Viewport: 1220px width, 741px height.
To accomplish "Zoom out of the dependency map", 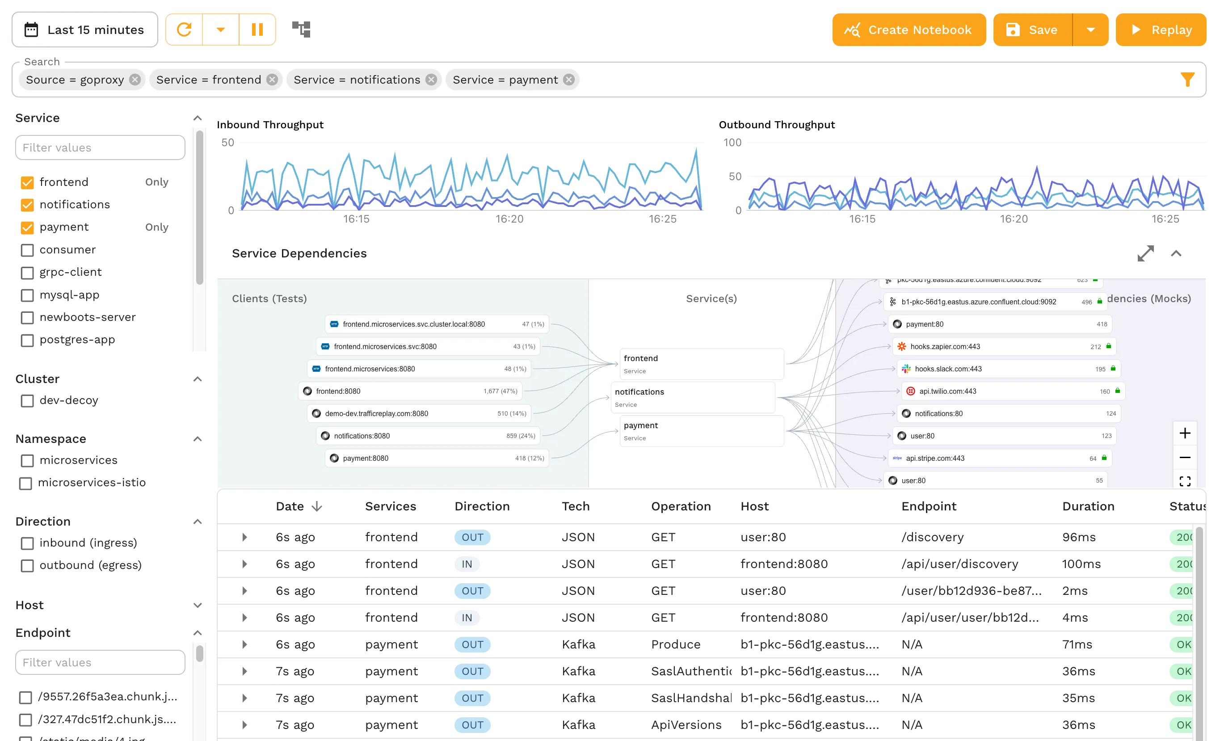I will pos(1185,457).
